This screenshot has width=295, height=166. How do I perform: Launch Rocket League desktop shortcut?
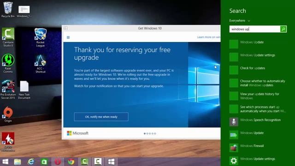(x=40, y=37)
